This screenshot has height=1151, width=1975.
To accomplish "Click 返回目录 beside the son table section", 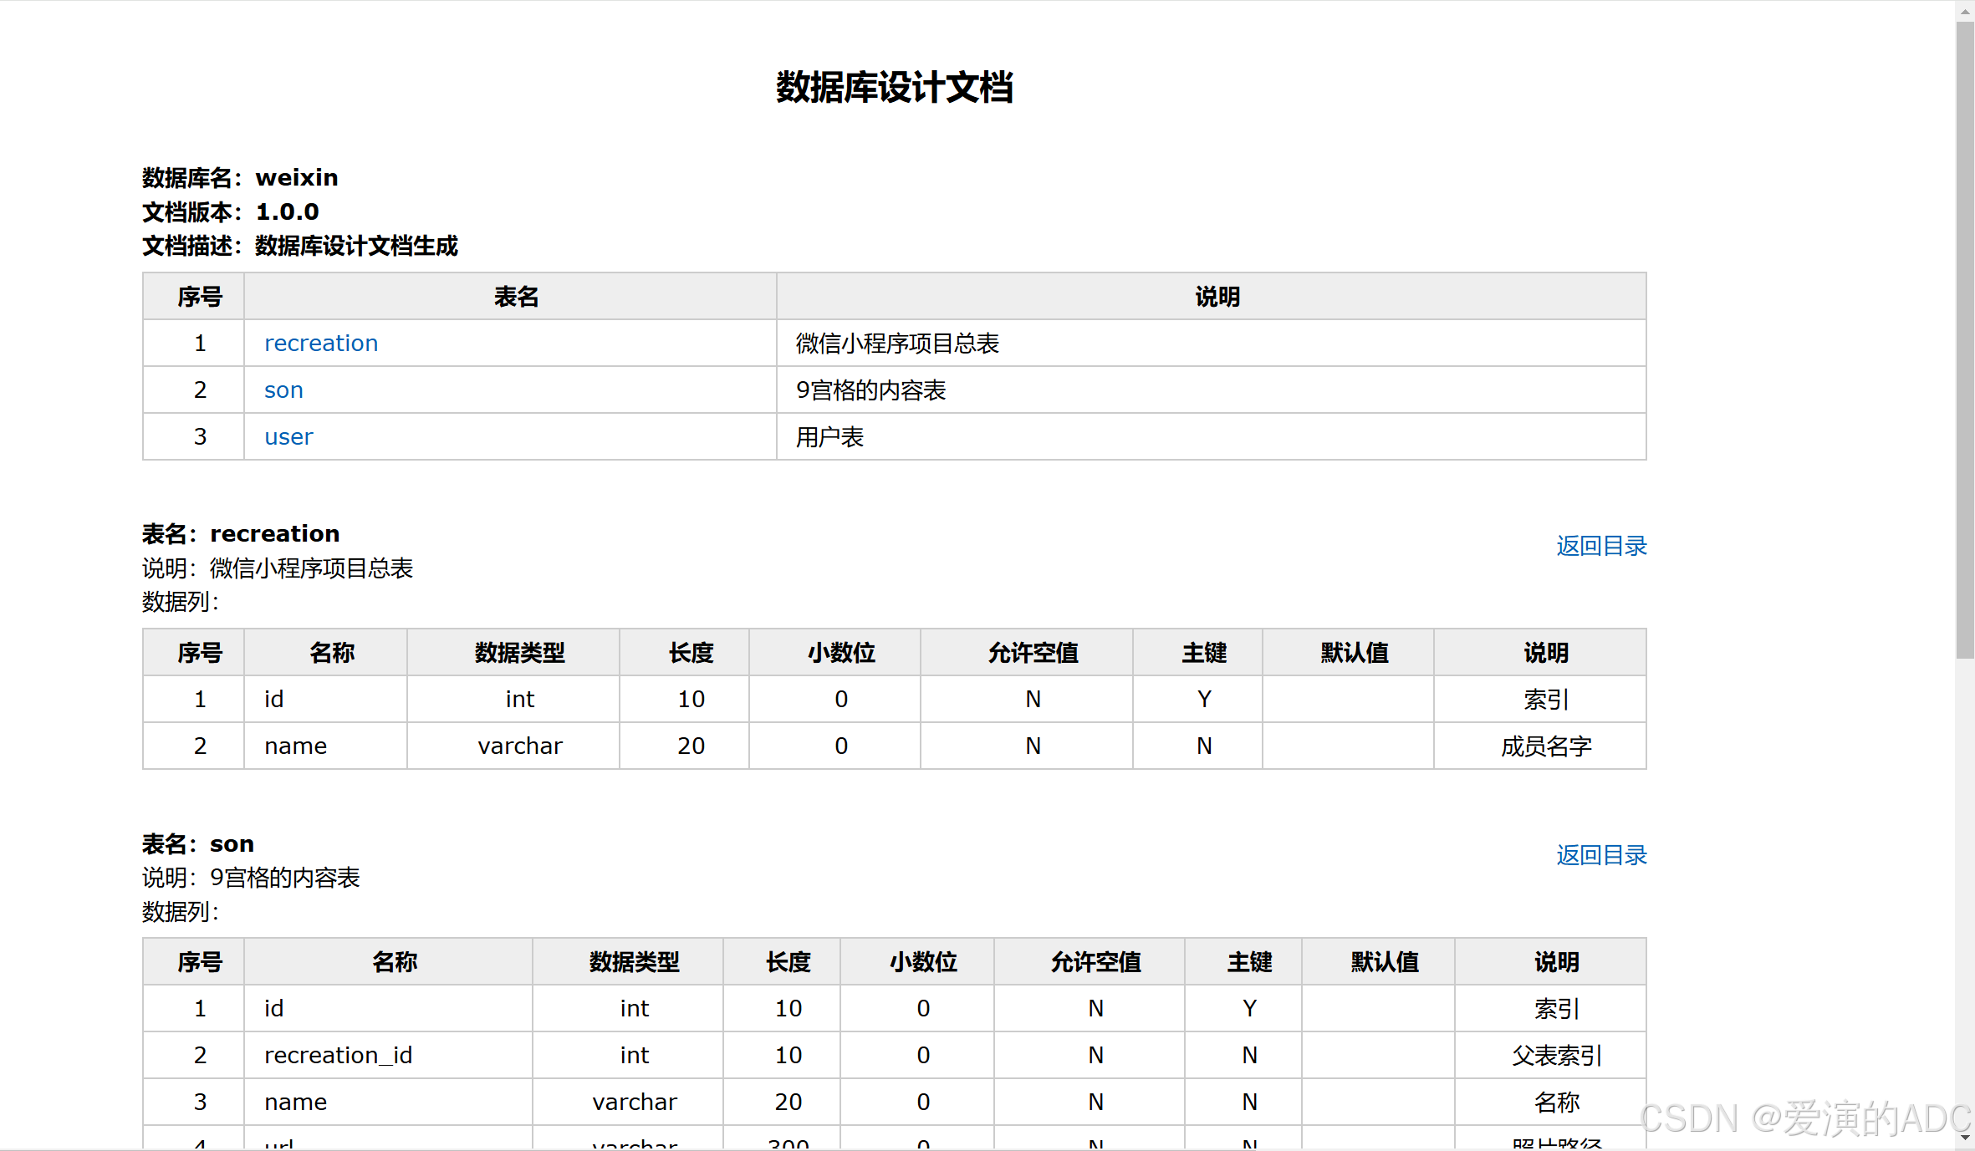I will pyautogui.click(x=1600, y=855).
